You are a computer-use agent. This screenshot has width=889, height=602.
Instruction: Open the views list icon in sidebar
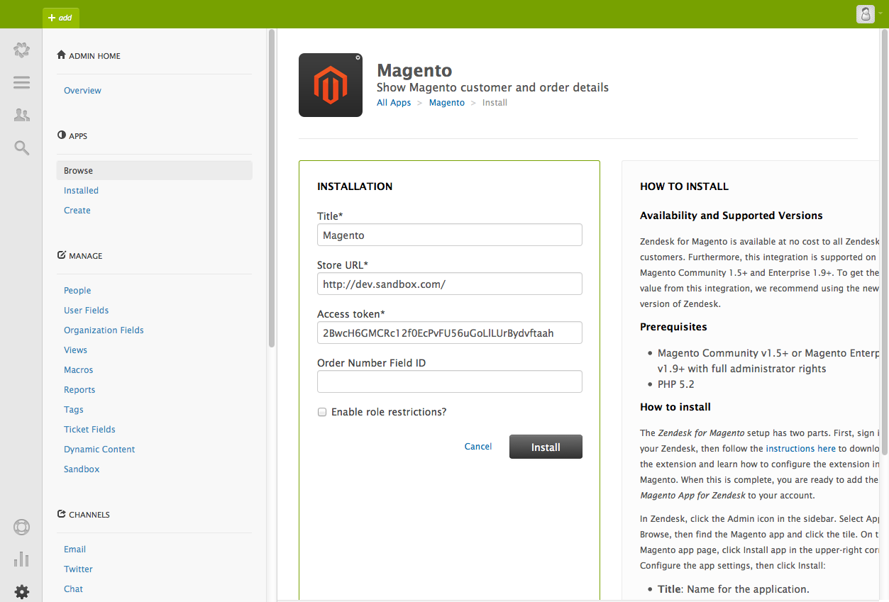21,83
